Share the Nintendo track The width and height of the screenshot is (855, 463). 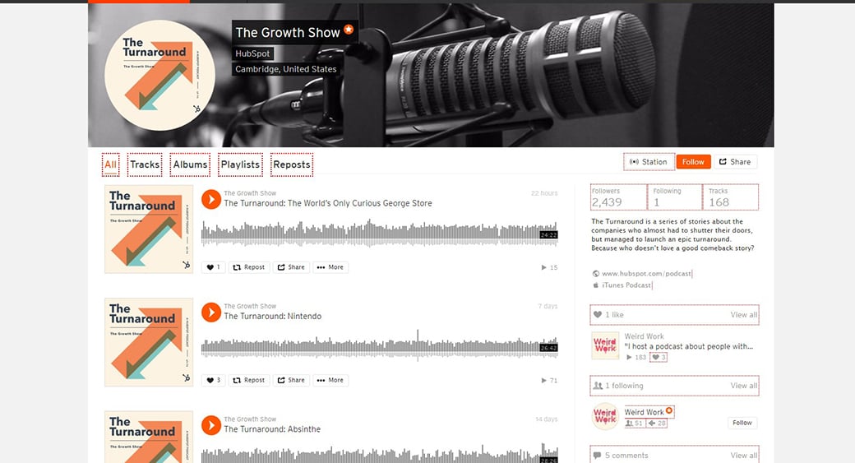[291, 380]
